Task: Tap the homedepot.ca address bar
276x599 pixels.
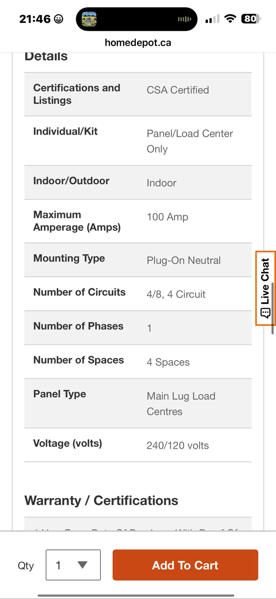Action: tap(138, 42)
